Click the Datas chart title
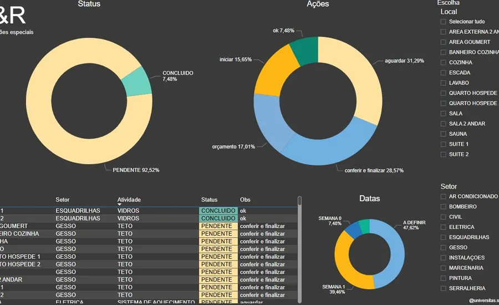Screen dimensions: 499x305 369,199
